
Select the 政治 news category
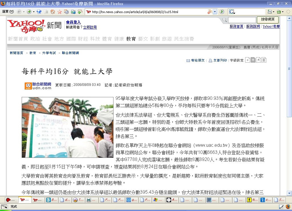coord(35,39)
